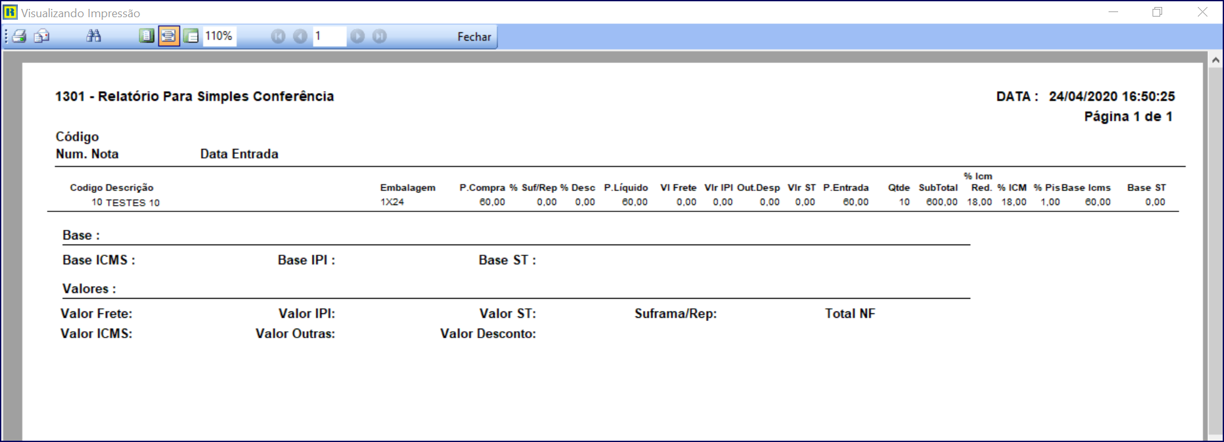Click the application icon in title bar
The width and height of the screenshot is (1224, 442).
10,12
